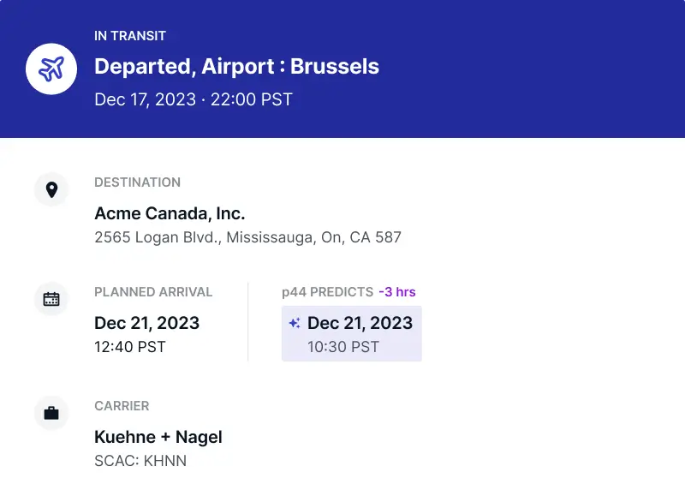Click the SCAC: KHNN code text
This screenshot has width=685, height=496.
(x=140, y=461)
